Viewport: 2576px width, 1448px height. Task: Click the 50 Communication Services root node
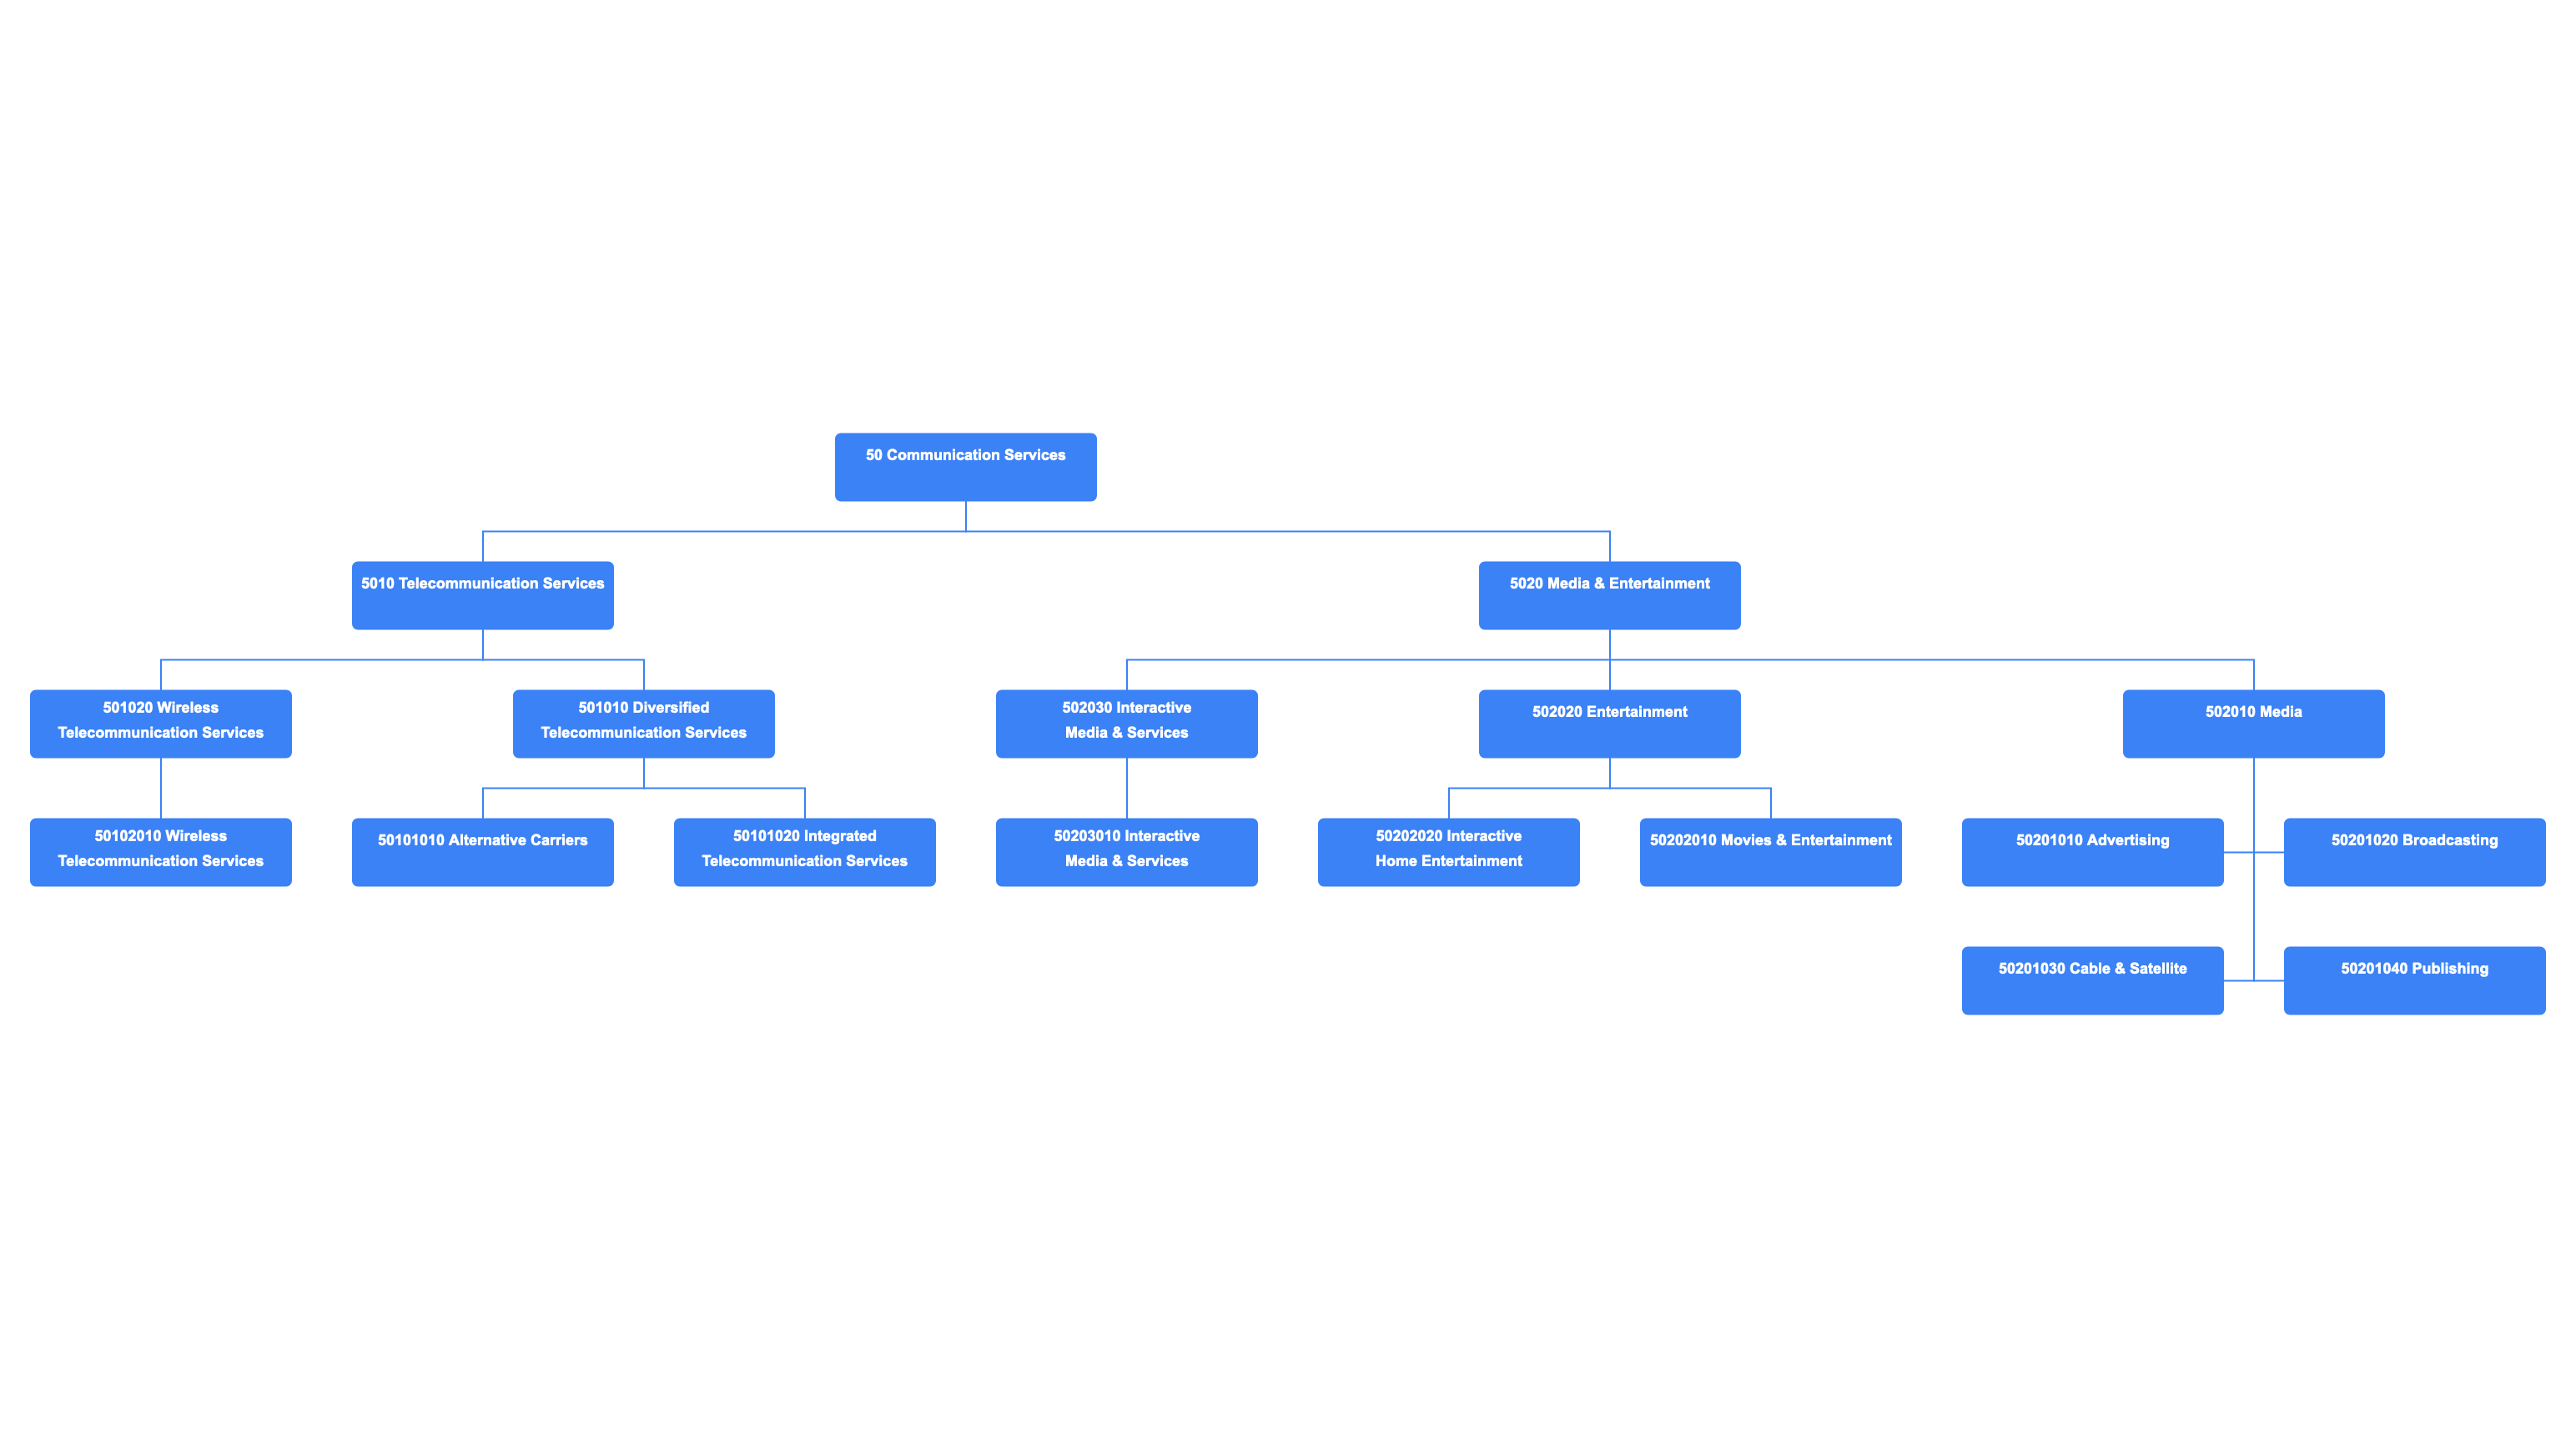966,456
